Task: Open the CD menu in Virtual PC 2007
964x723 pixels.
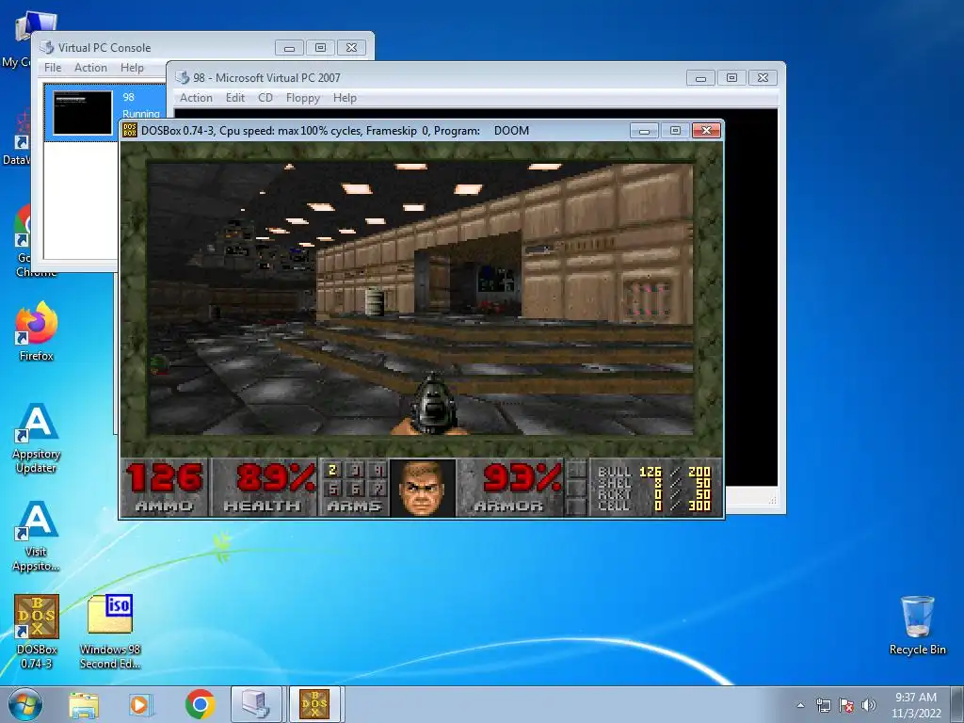Action: point(265,98)
